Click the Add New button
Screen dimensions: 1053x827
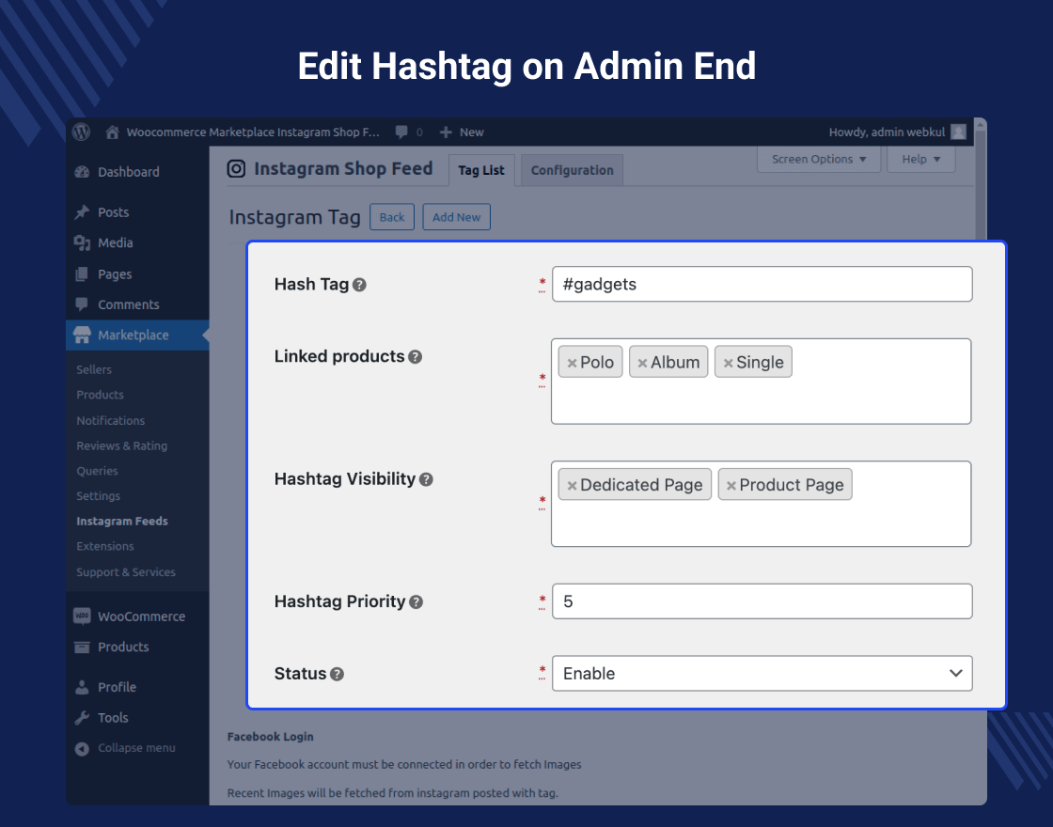(x=457, y=217)
